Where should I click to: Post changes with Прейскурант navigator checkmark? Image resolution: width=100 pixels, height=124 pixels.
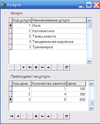coord(54,116)
